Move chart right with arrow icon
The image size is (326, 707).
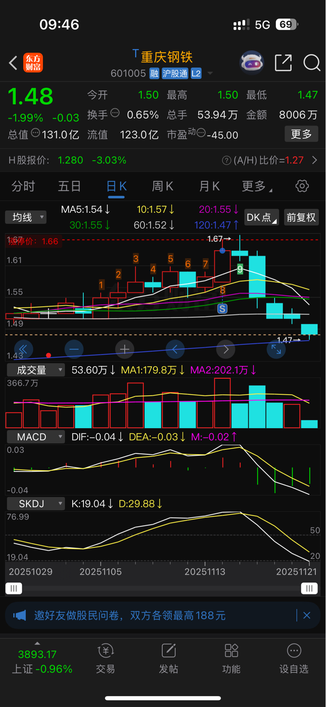click(226, 349)
